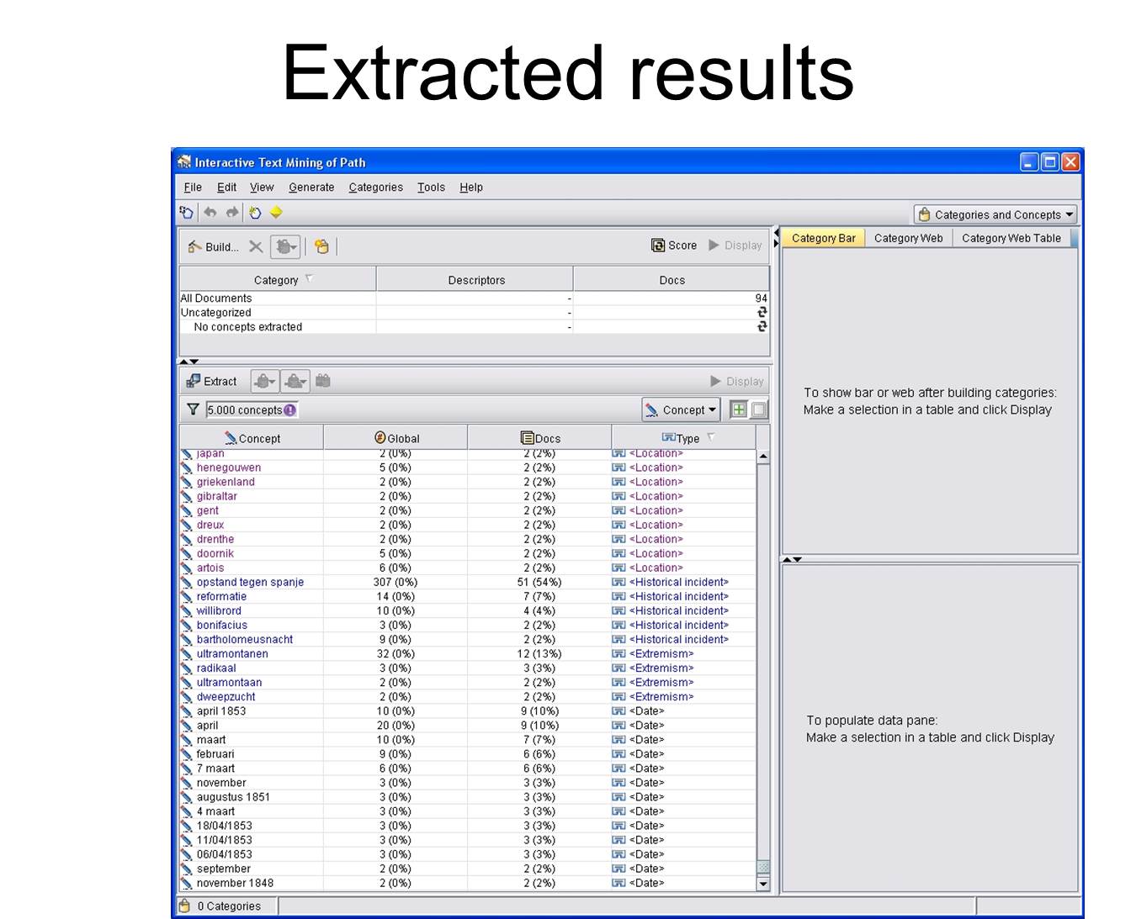Click the Concept column header

(252, 438)
